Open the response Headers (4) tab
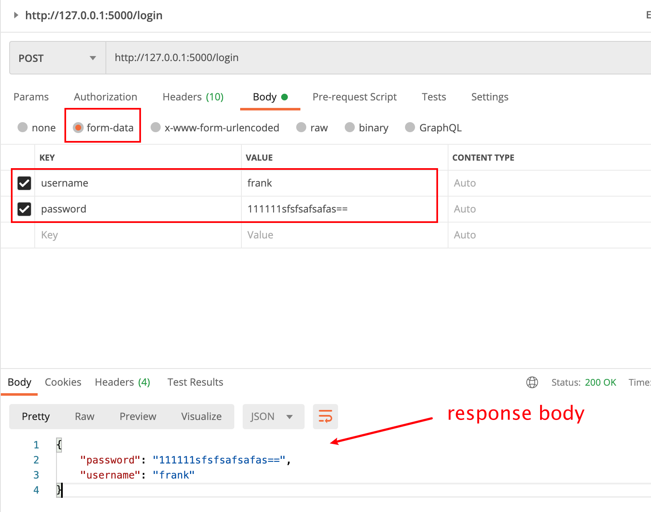The height and width of the screenshot is (512, 651). pyautogui.click(x=122, y=382)
